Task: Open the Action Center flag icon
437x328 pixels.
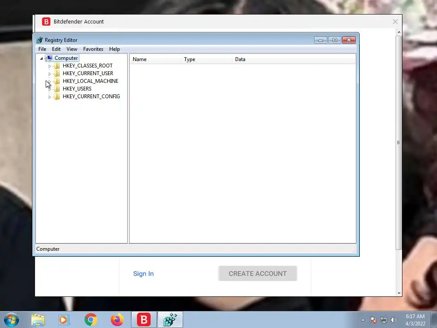Action: pyautogui.click(x=373, y=320)
